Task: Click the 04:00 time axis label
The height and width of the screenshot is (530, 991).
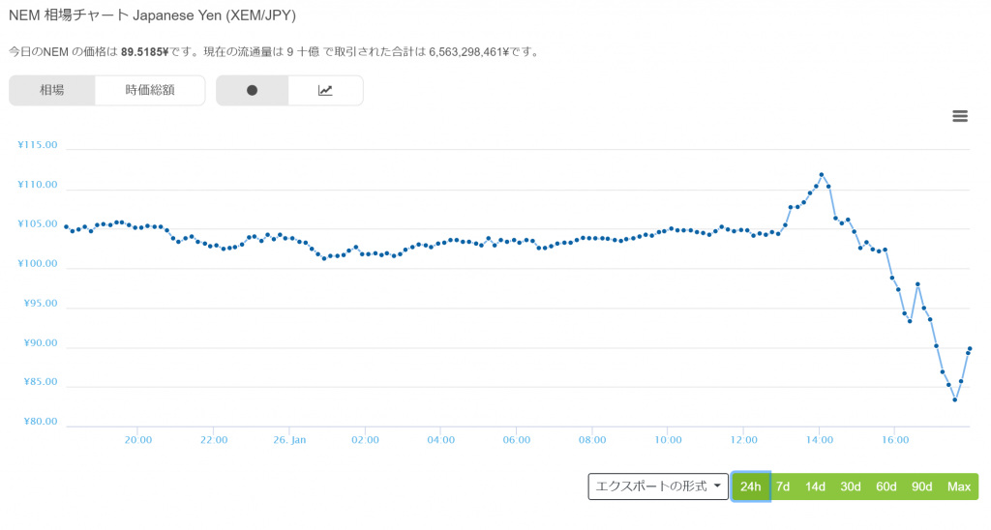Action: tap(440, 440)
